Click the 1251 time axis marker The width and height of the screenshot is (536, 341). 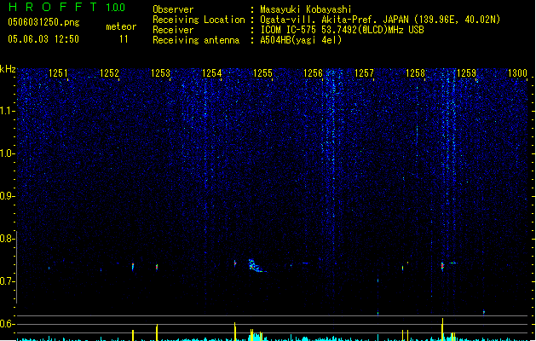(58, 73)
